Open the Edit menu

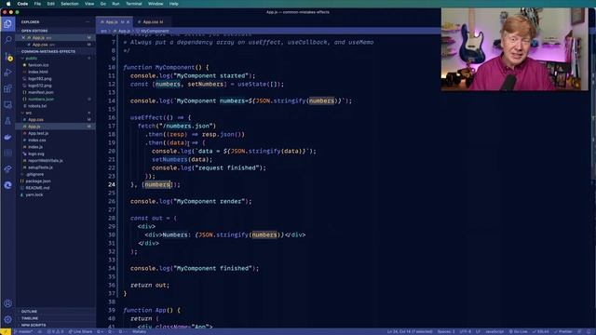50,4
